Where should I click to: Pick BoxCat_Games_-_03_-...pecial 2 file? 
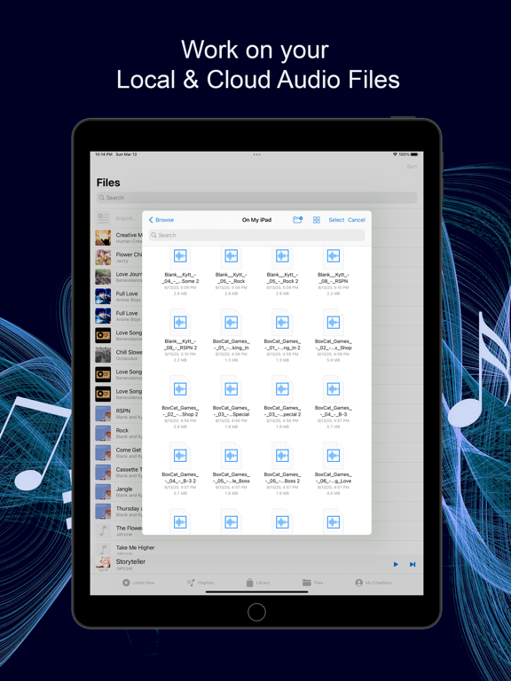(282, 402)
